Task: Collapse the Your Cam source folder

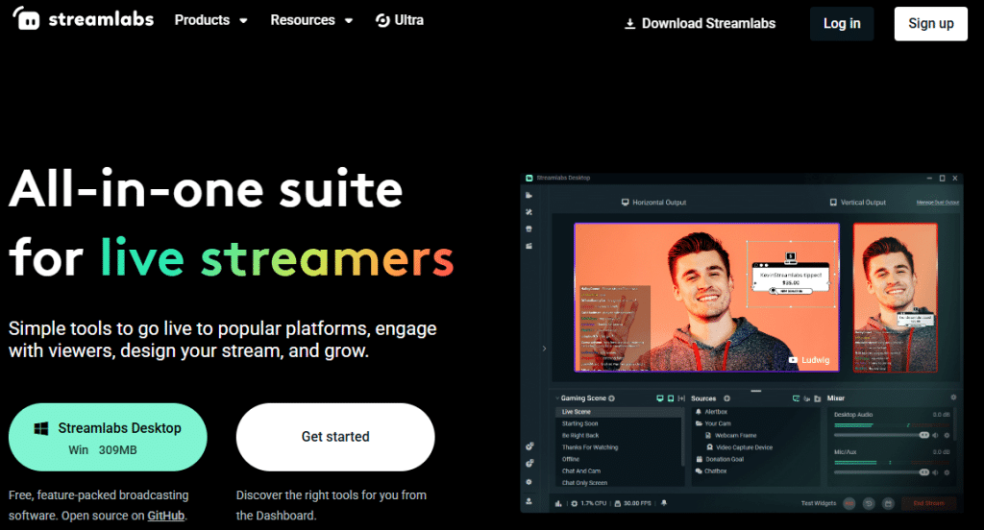Action: [699, 424]
